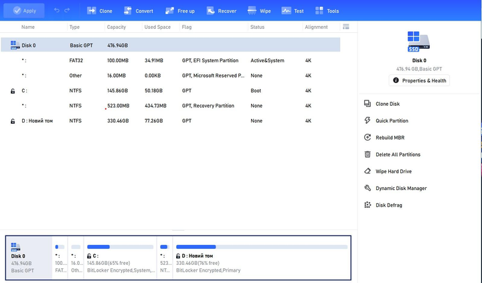Click the lock icon beside D: Новий том
The image size is (482, 283).
(x=13, y=121)
